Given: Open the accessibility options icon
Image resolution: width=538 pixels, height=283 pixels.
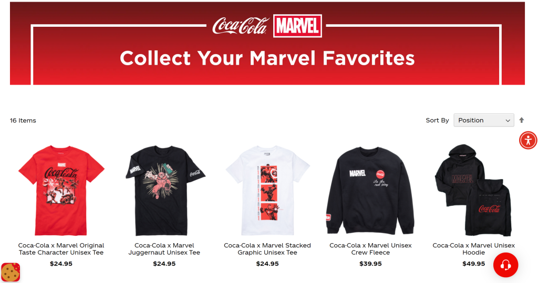Looking at the screenshot, I should (528, 140).
